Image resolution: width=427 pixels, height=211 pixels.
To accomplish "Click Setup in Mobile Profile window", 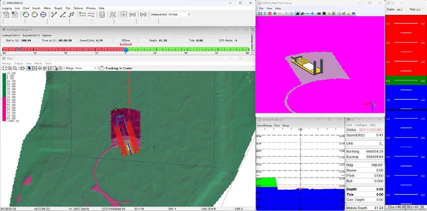I will coord(285,126).
